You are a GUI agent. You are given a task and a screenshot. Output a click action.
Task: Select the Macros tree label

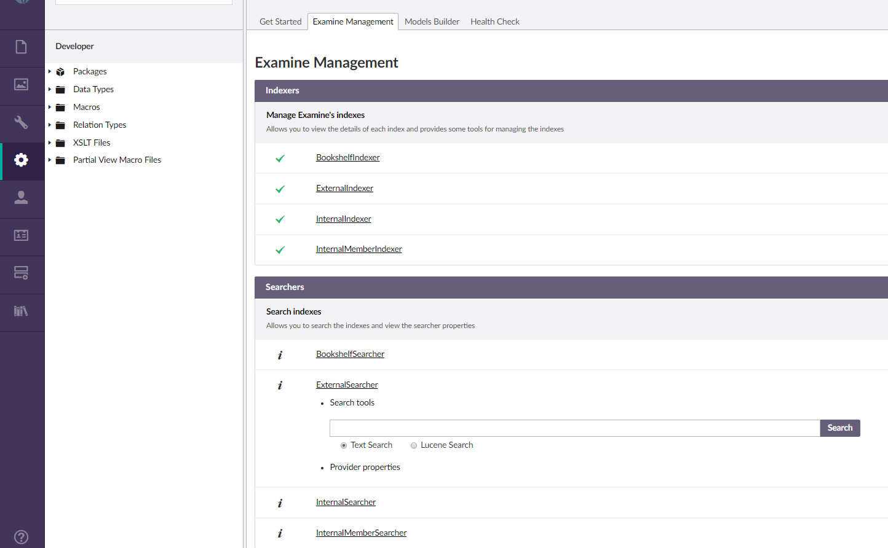click(x=87, y=107)
